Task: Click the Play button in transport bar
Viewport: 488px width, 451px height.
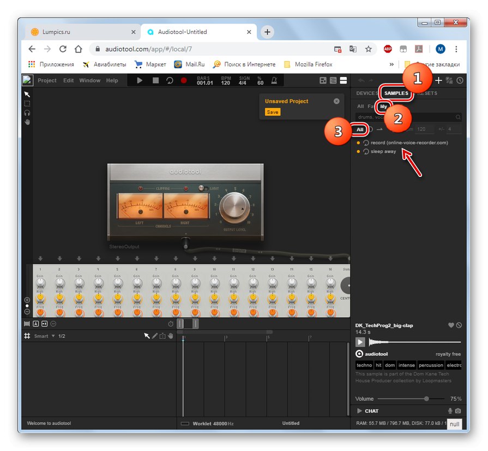Action: [140, 80]
